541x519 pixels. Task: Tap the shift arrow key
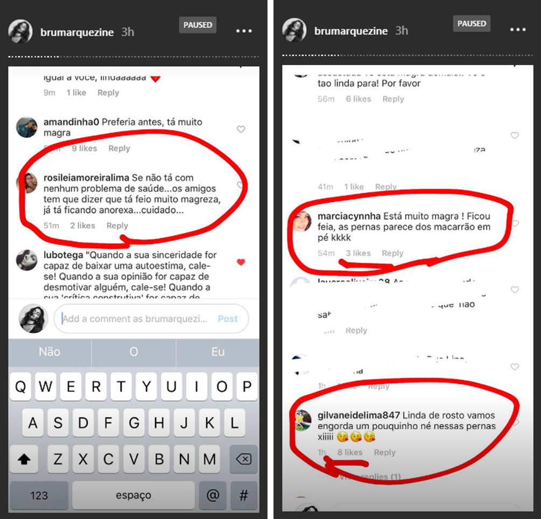click(24, 459)
